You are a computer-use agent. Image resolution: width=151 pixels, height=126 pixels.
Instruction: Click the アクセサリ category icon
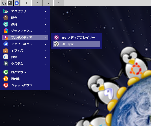click(6, 11)
